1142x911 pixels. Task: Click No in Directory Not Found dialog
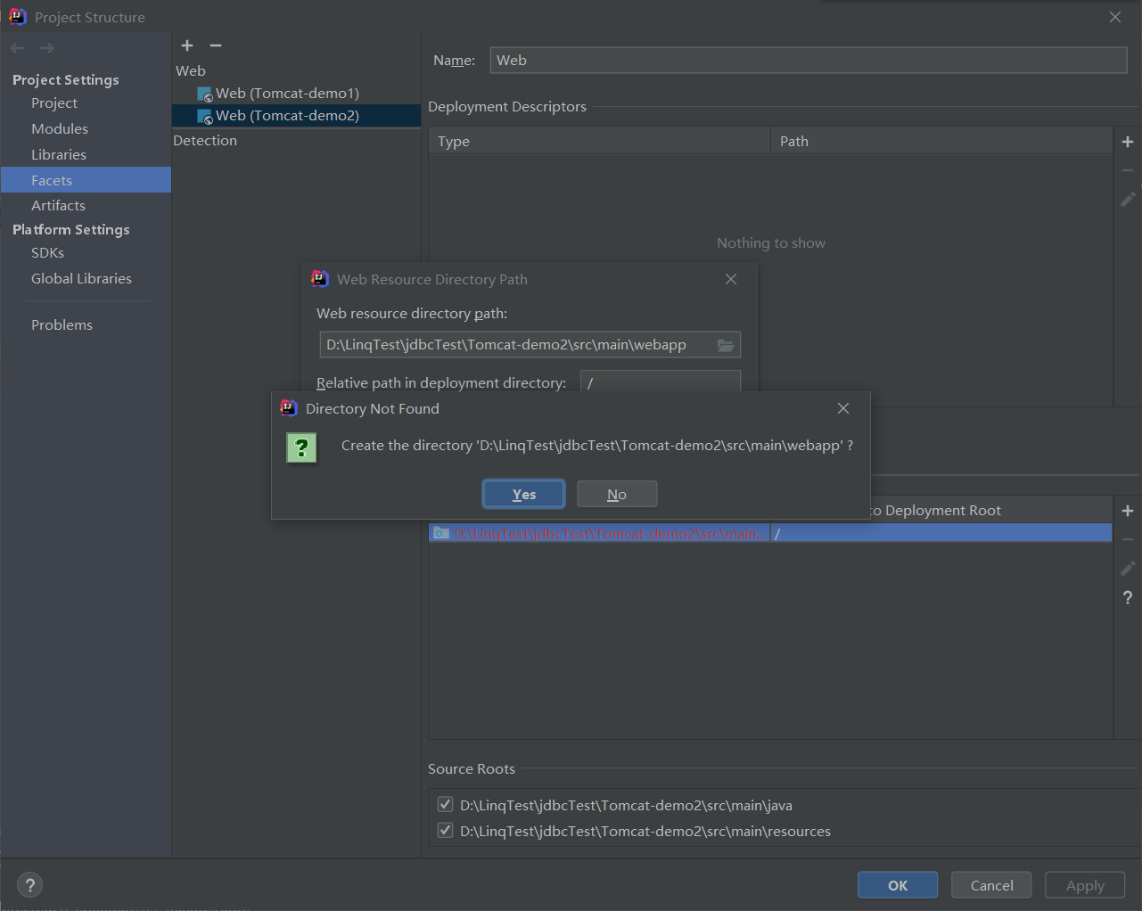tap(617, 494)
